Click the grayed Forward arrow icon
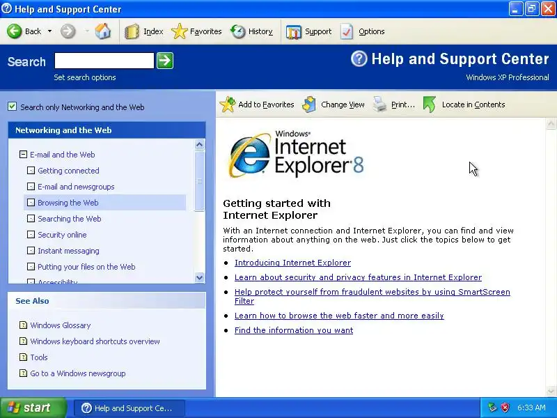The height and width of the screenshot is (418, 557). pyautogui.click(x=68, y=31)
